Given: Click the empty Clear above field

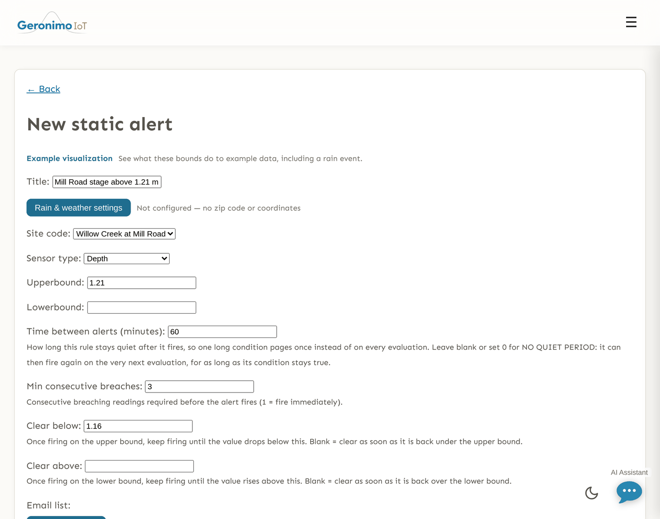Looking at the screenshot, I should click(140, 466).
